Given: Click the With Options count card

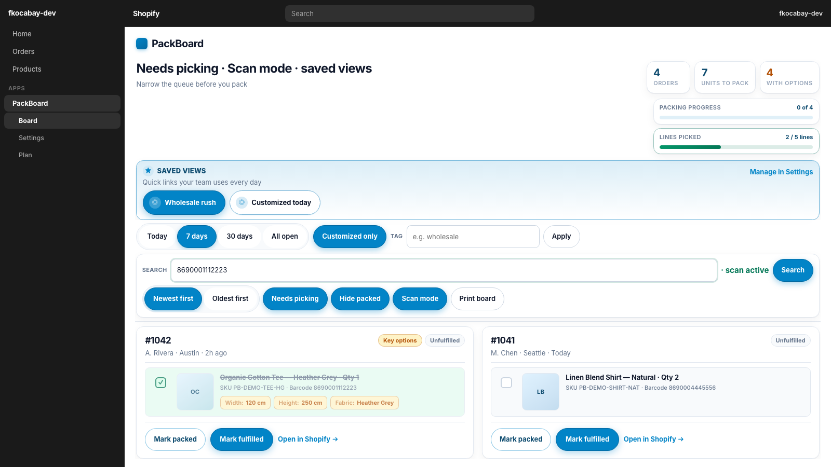Looking at the screenshot, I should (789, 77).
